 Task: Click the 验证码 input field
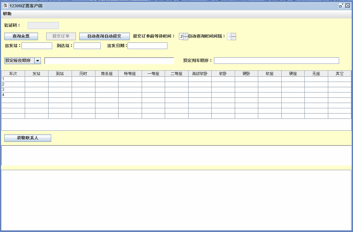tap(43, 25)
